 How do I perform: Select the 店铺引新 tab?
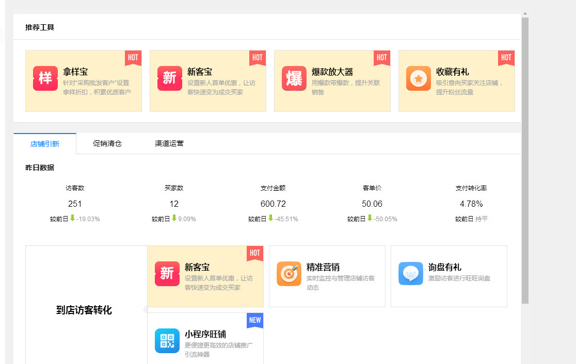coord(45,143)
